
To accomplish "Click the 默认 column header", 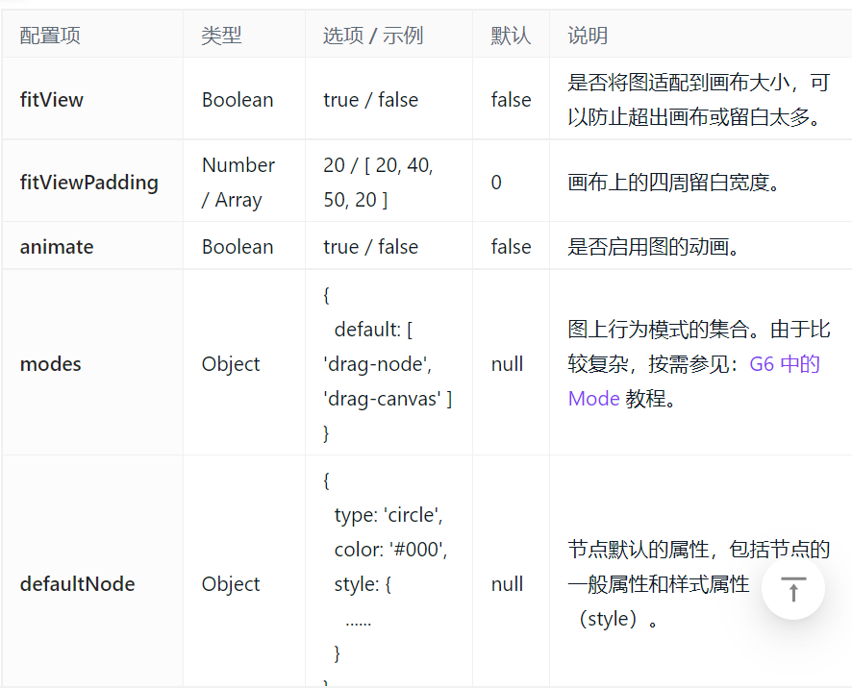I will [509, 35].
